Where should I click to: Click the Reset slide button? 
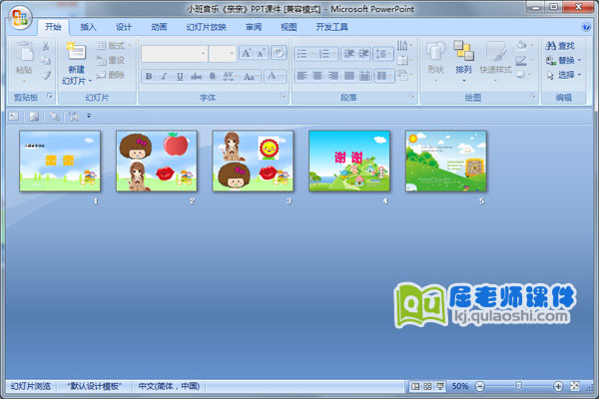(x=111, y=60)
